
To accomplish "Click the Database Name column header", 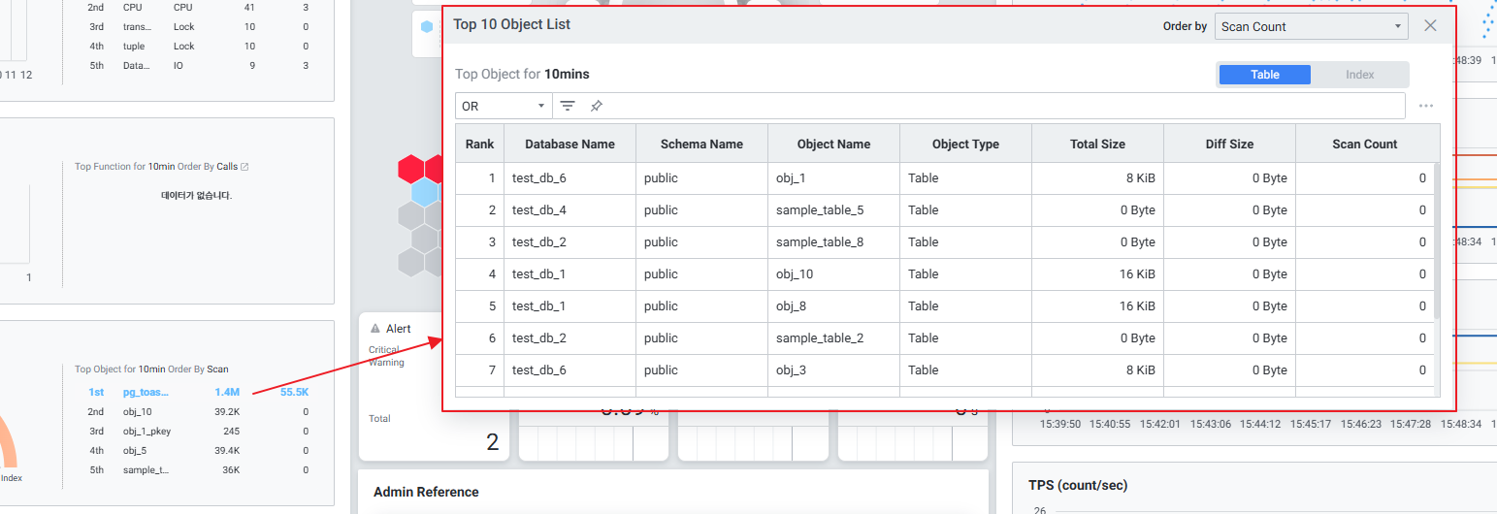I will coord(570,144).
